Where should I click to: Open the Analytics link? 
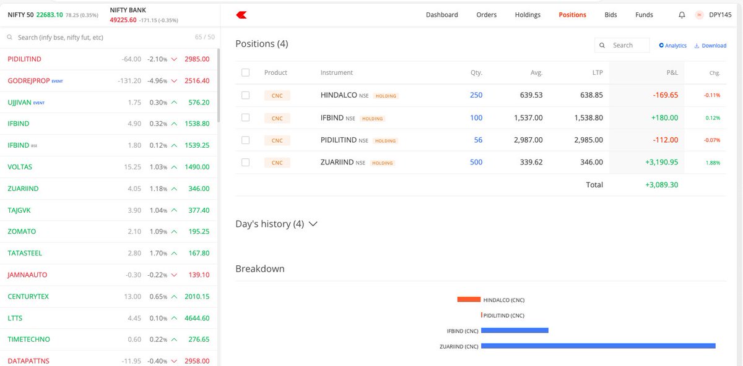point(673,45)
